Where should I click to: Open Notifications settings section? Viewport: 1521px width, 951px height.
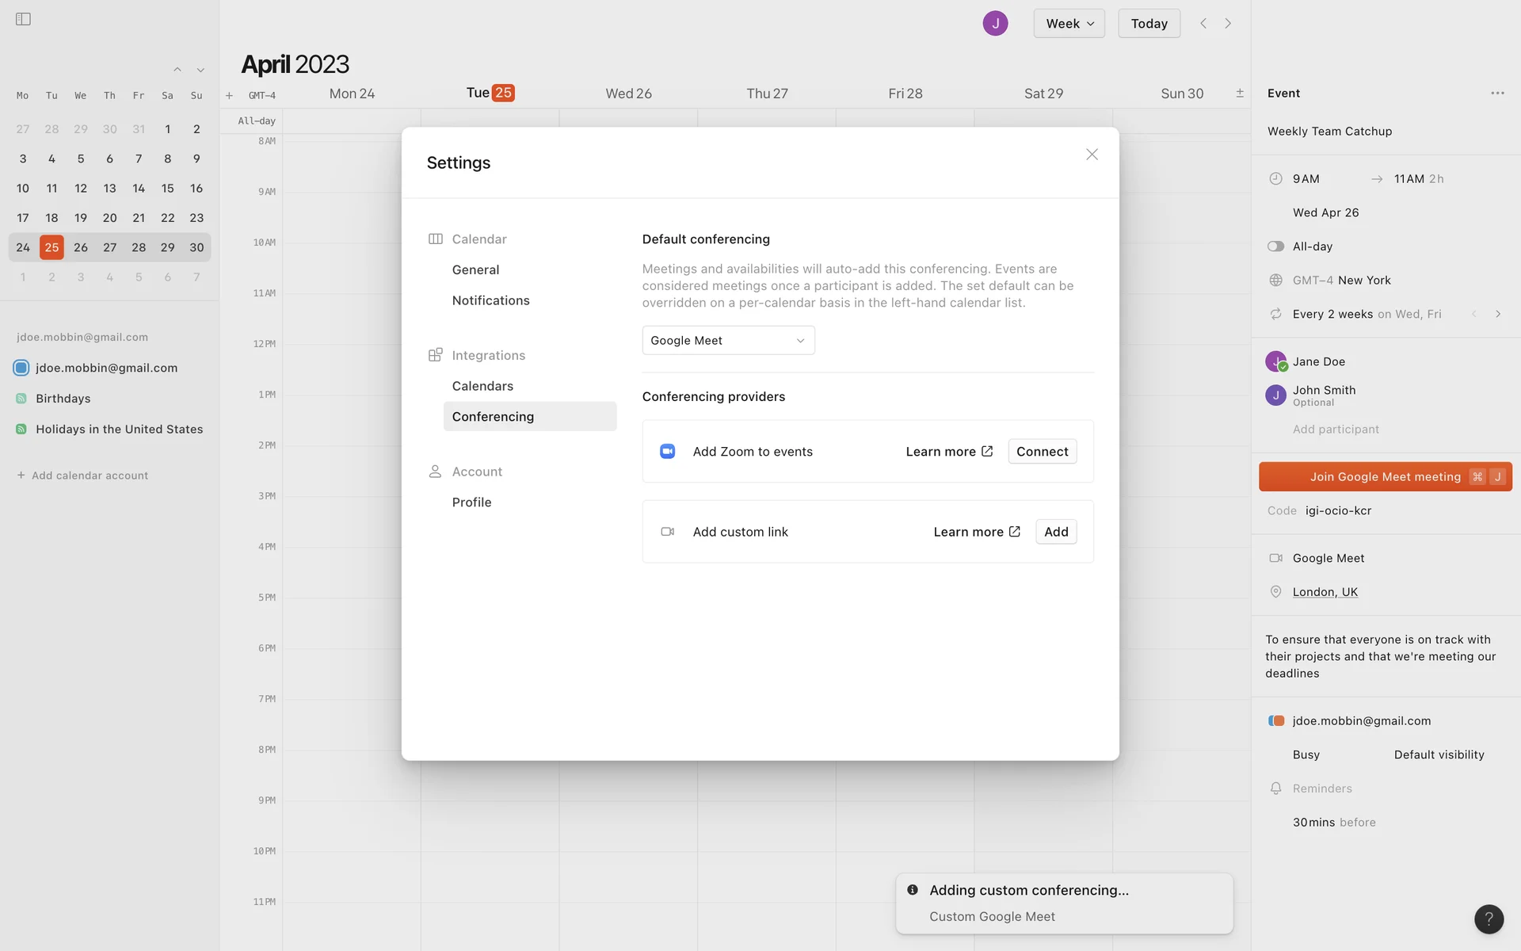pos(490,300)
